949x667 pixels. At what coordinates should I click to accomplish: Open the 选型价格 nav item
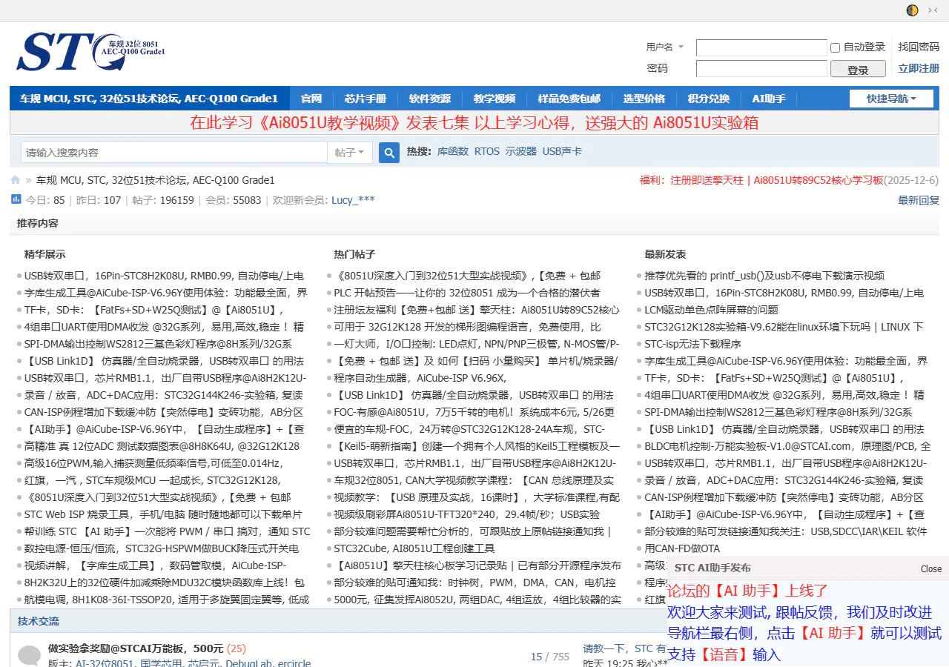[644, 99]
